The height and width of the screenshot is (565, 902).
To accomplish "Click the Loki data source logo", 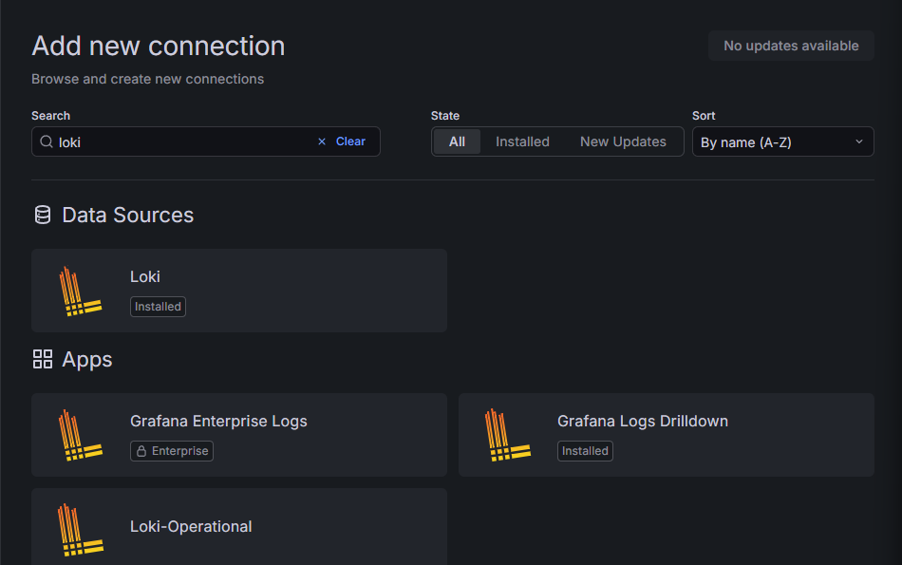I will point(79,290).
